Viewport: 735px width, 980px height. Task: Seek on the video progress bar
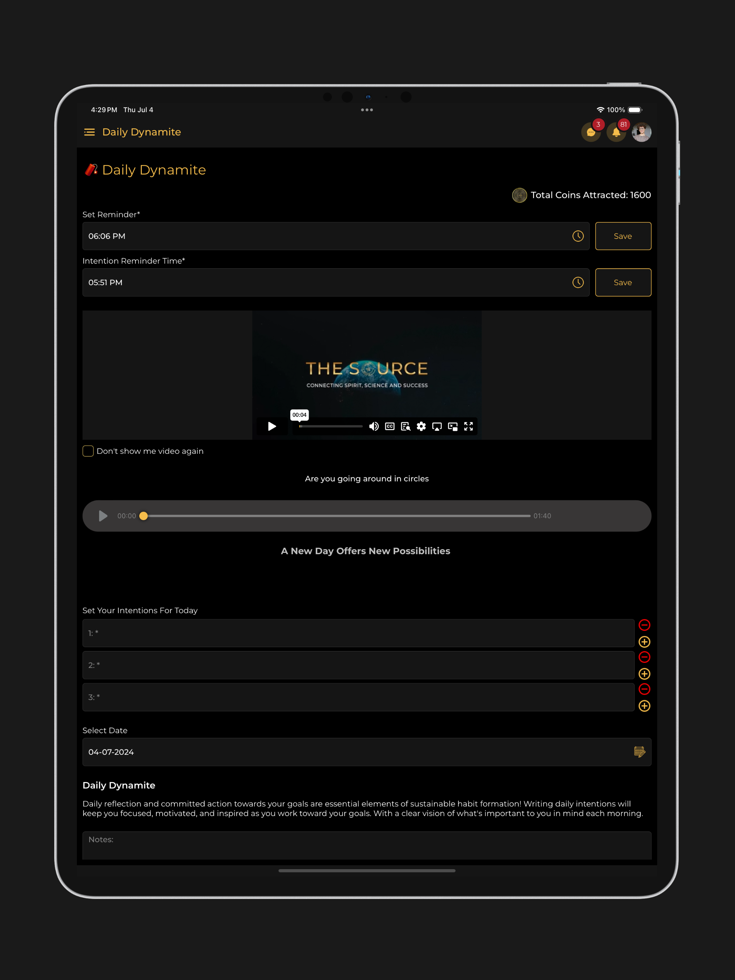(331, 426)
